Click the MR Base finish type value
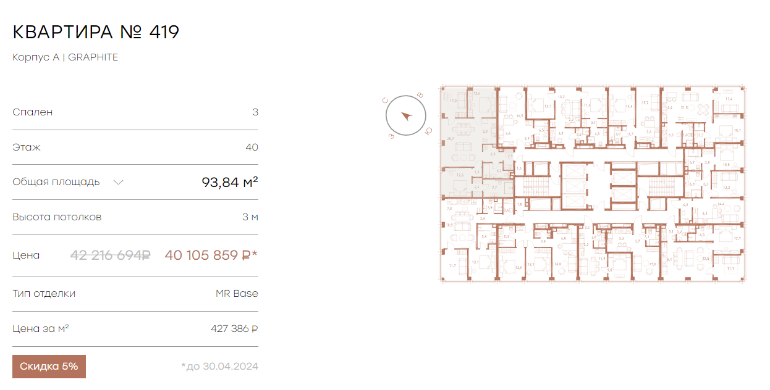 point(237,293)
